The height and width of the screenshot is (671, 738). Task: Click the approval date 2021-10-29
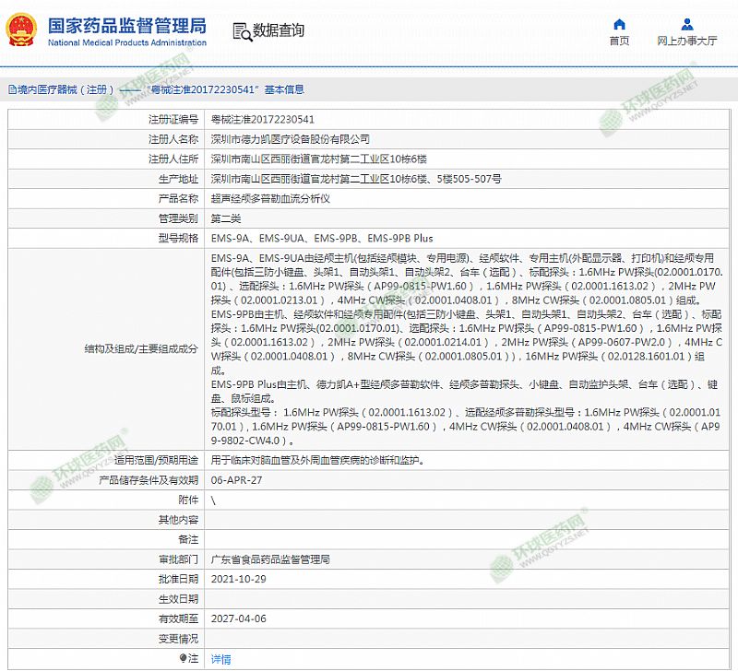tap(238, 579)
